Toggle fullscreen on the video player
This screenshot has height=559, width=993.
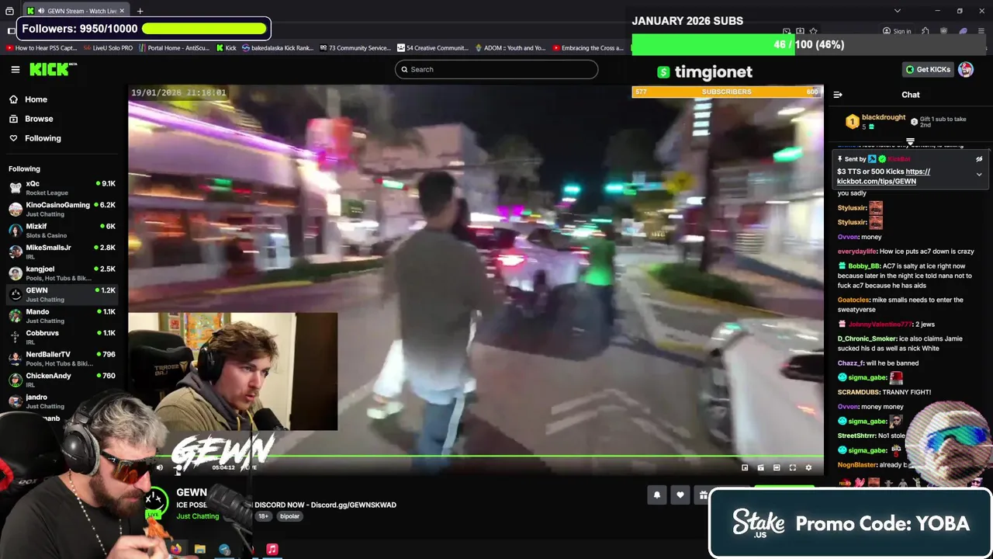coord(792,467)
